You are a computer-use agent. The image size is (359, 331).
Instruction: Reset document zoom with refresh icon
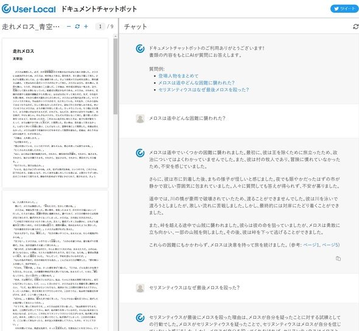click(77, 27)
